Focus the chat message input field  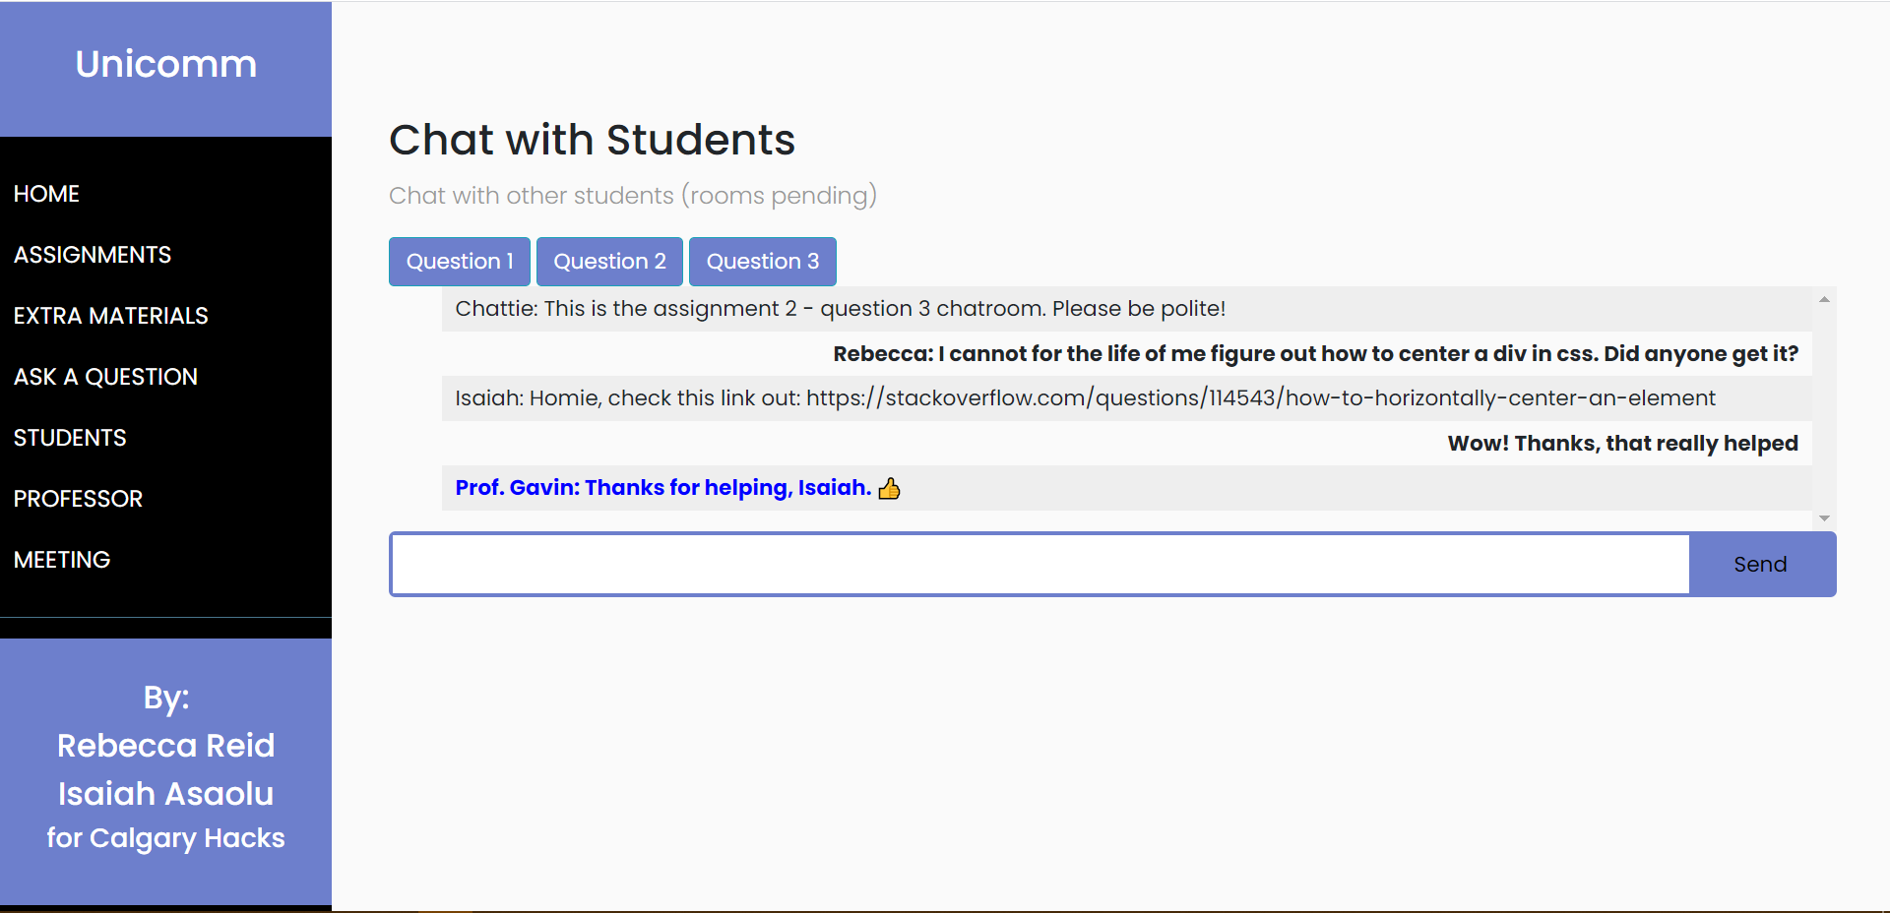(1039, 565)
